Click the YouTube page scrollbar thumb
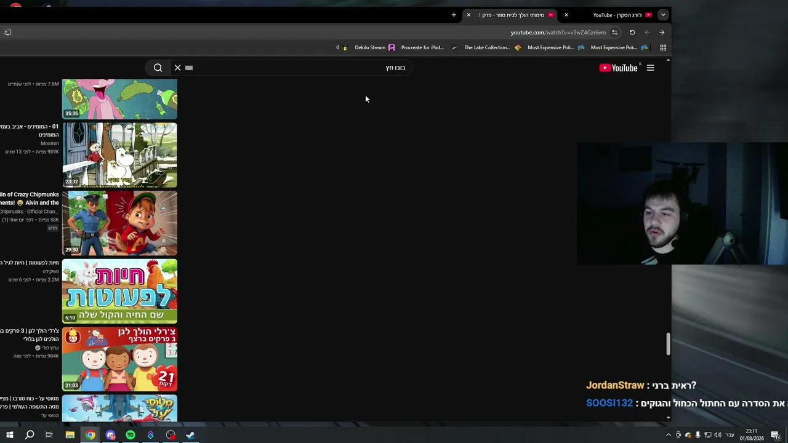The width and height of the screenshot is (788, 443). tap(668, 344)
